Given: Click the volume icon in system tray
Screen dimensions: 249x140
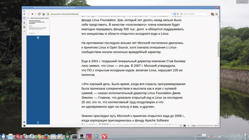Looking at the screenshot, I should click(x=216, y=137).
